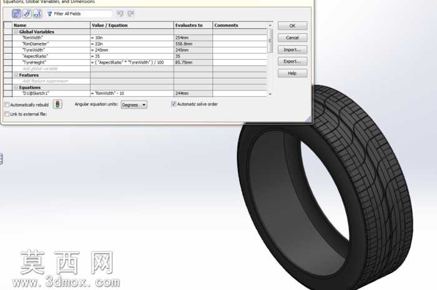This screenshot has height=290, width=437.
Task: Click the 244mm evaluated value
Action: tap(193, 93)
